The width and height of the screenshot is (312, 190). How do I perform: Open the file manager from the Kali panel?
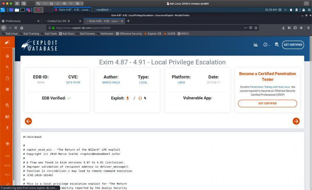click(x=17, y=10)
